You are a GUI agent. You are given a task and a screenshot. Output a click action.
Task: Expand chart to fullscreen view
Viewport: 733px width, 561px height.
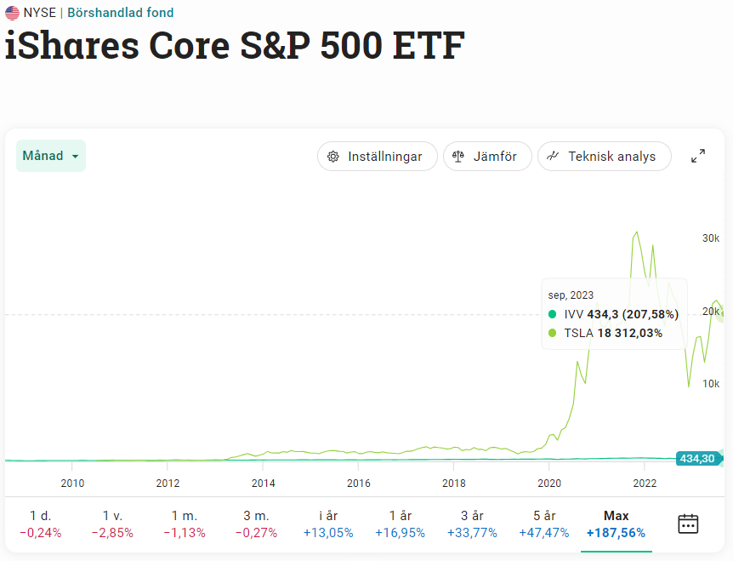coord(698,157)
